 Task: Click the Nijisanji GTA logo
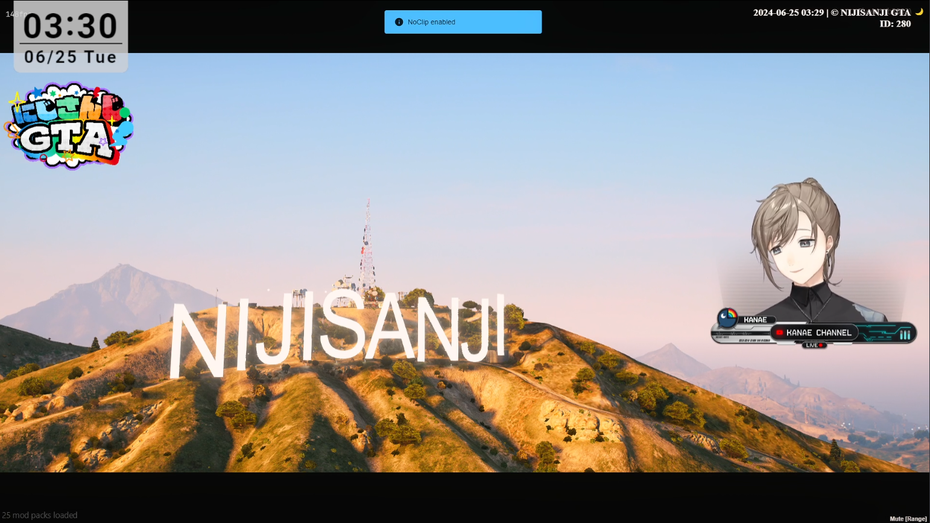click(69, 125)
